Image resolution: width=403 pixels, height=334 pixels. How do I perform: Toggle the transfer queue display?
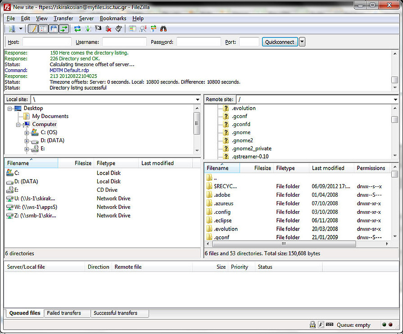(64, 29)
